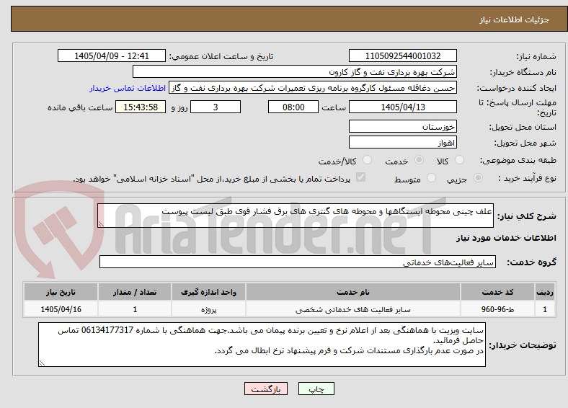Screen dimensions: 568x408
Task: Click the ساعت باقی مانده label
Action: click(x=80, y=107)
